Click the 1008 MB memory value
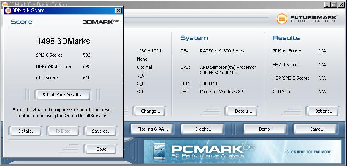 [x=208, y=83]
